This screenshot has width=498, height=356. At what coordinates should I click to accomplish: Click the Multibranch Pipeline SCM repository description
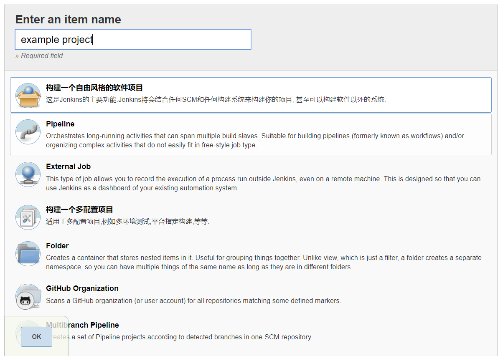(x=179, y=337)
